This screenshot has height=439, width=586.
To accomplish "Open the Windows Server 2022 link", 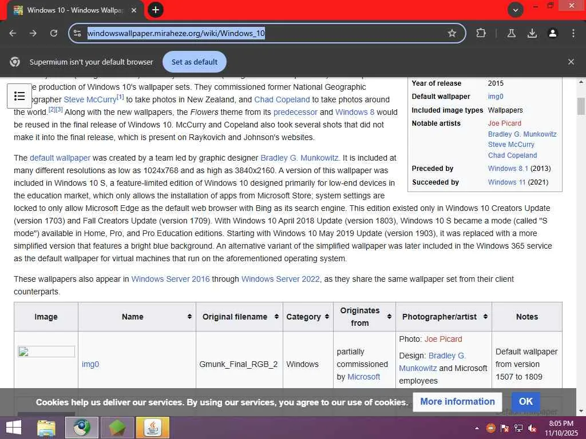I will 280,279.
